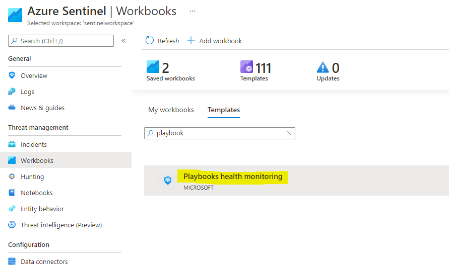Go to Incidents
The height and width of the screenshot is (265, 449).
tap(33, 144)
